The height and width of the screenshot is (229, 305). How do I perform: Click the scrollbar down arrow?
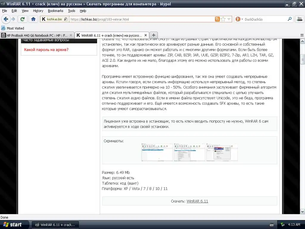(302, 211)
